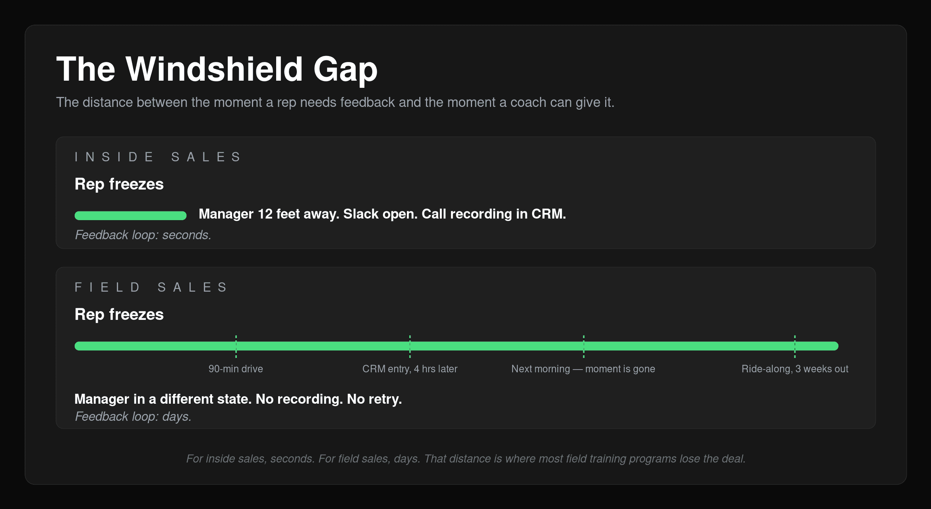Click Feedback loop: days caption
This screenshot has height=509, width=931.
pos(133,416)
